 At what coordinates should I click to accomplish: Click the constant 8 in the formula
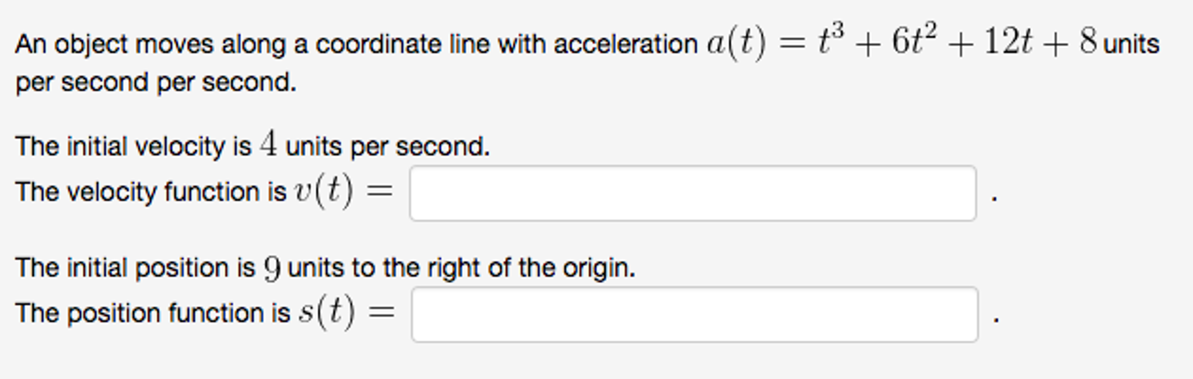click(x=1088, y=42)
